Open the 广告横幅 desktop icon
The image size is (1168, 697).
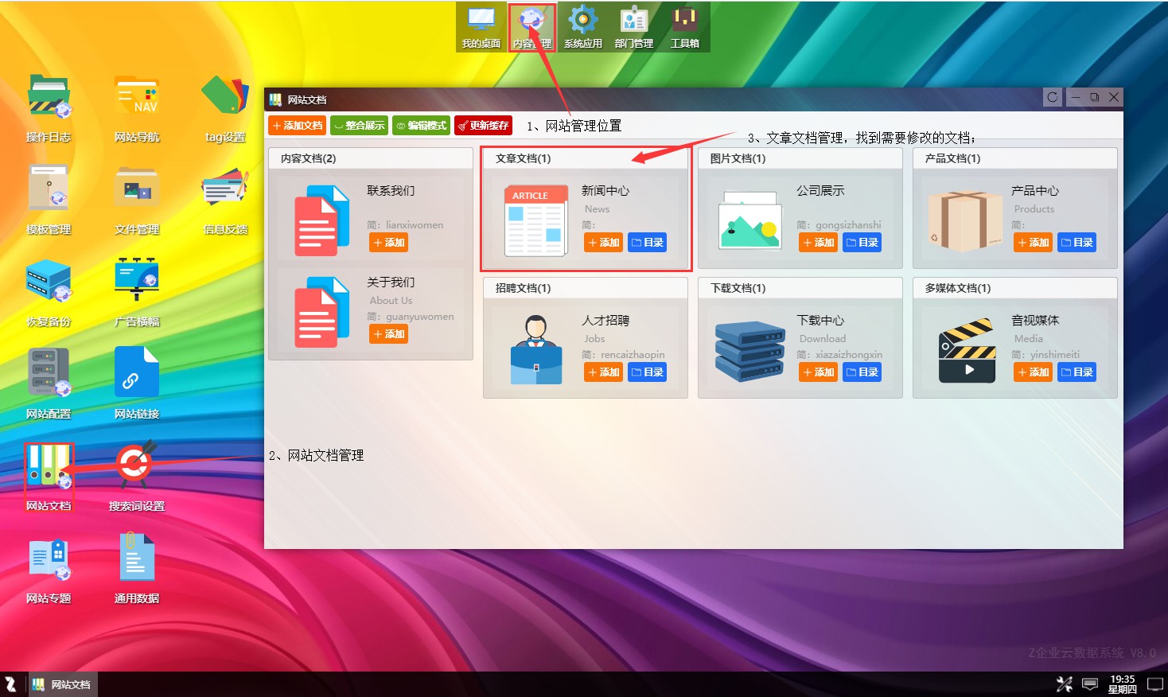pos(137,293)
